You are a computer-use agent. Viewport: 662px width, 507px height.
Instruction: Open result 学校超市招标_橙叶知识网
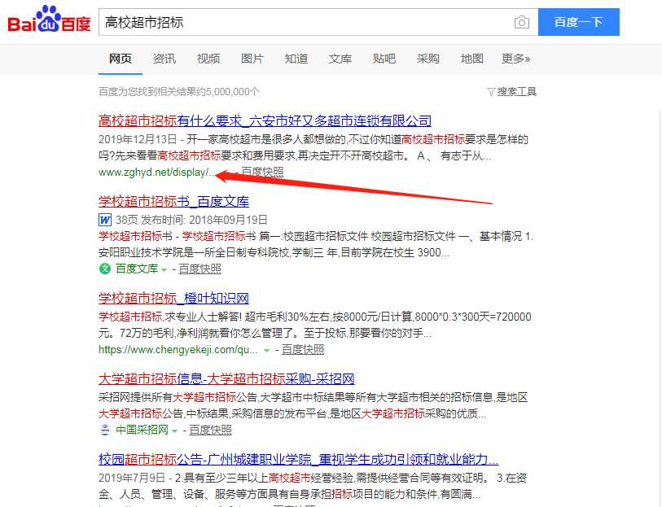[x=173, y=298]
